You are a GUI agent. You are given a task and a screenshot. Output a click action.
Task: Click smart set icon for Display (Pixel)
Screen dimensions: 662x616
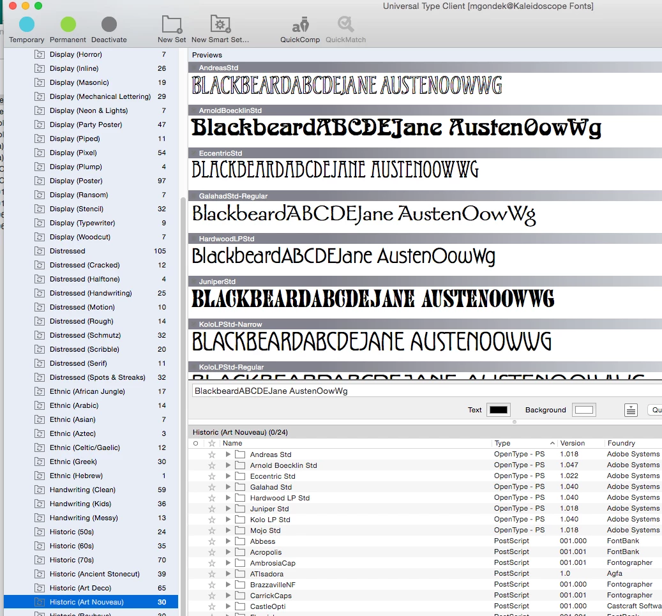[x=40, y=153]
